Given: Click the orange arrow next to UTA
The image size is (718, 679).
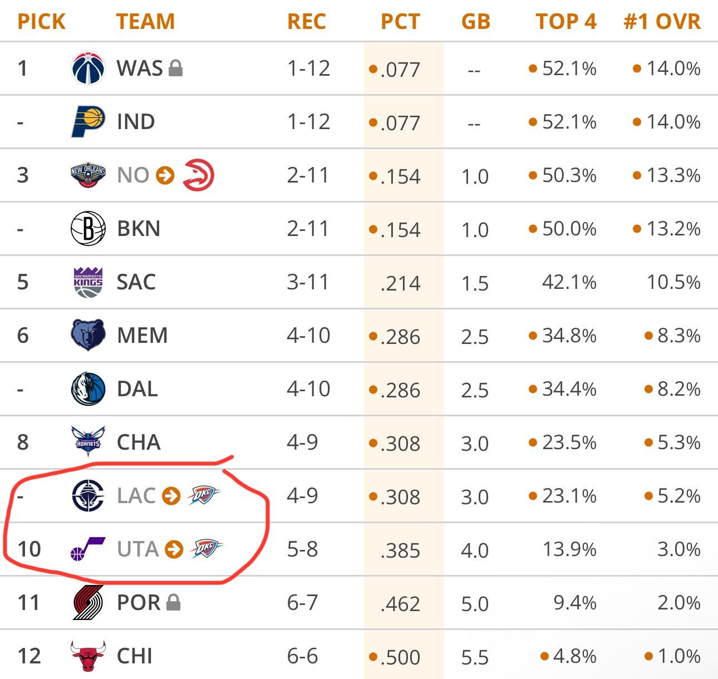Looking at the screenshot, I should pos(174,549).
